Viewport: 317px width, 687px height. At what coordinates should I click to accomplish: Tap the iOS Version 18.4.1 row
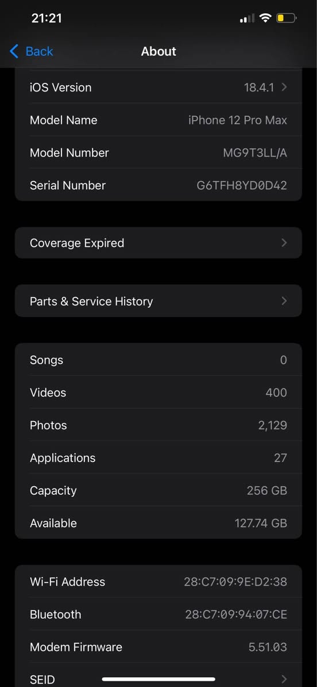pos(158,87)
